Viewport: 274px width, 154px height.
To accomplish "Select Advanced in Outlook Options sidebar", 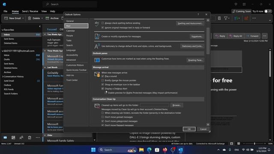I will click(76, 60).
